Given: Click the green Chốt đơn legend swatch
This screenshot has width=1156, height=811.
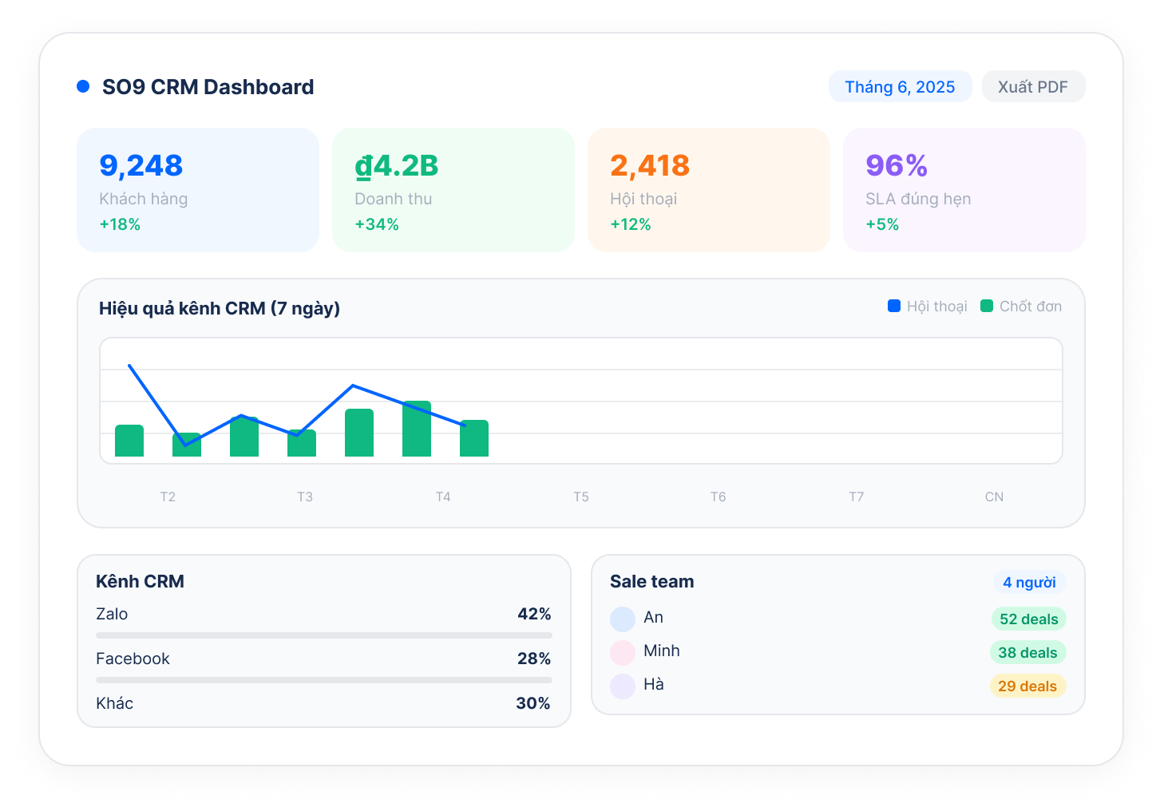Looking at the screenshot, I should click(x=987, y=306).
